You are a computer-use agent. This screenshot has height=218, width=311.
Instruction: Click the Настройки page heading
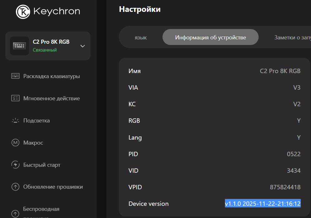[x=140, y=9]
